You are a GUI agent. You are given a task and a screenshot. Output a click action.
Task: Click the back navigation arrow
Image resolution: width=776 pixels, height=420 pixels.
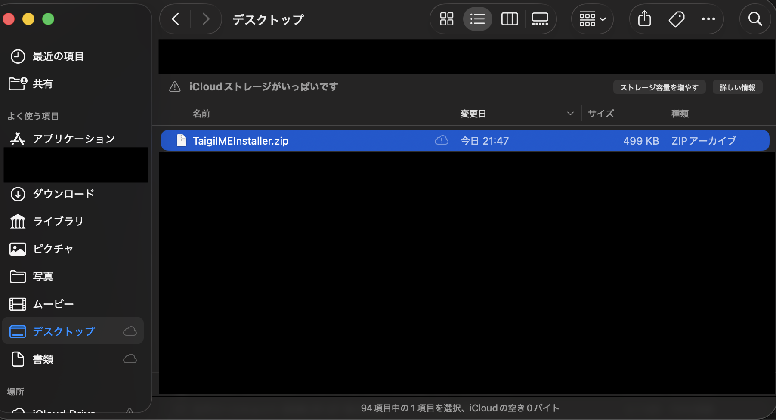point(175,19)
